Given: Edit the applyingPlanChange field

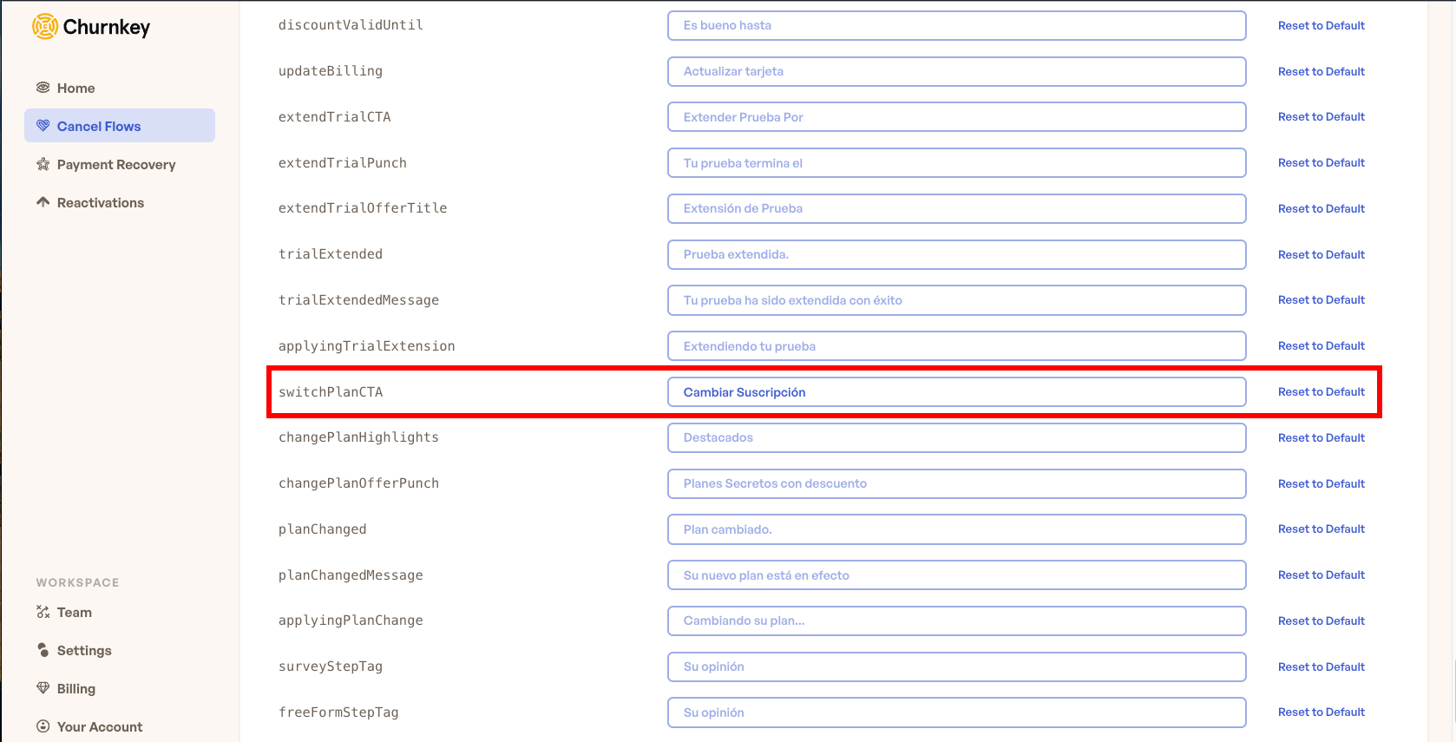Looking at the screenshot, I should point(956,621).
